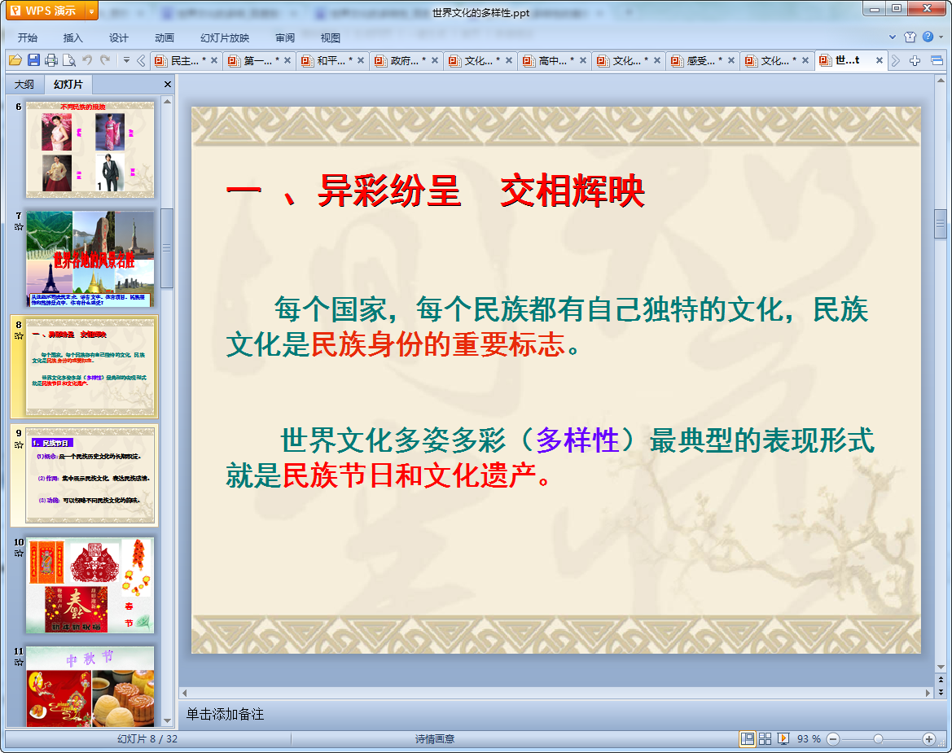The width and height of the screenshot is (952, 753).
Task: Click the tab list icon beside the plus
Action: (937, 61)
